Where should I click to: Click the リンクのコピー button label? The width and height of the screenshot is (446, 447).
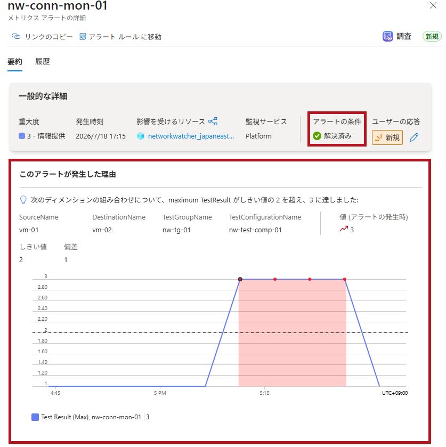[49, 37]
